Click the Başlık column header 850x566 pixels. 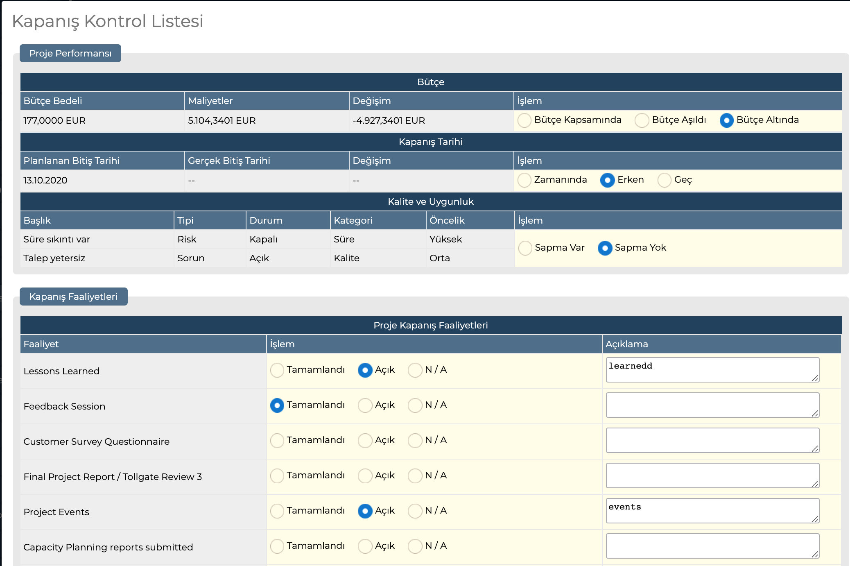pyautogui.click(x=97, y=220)
